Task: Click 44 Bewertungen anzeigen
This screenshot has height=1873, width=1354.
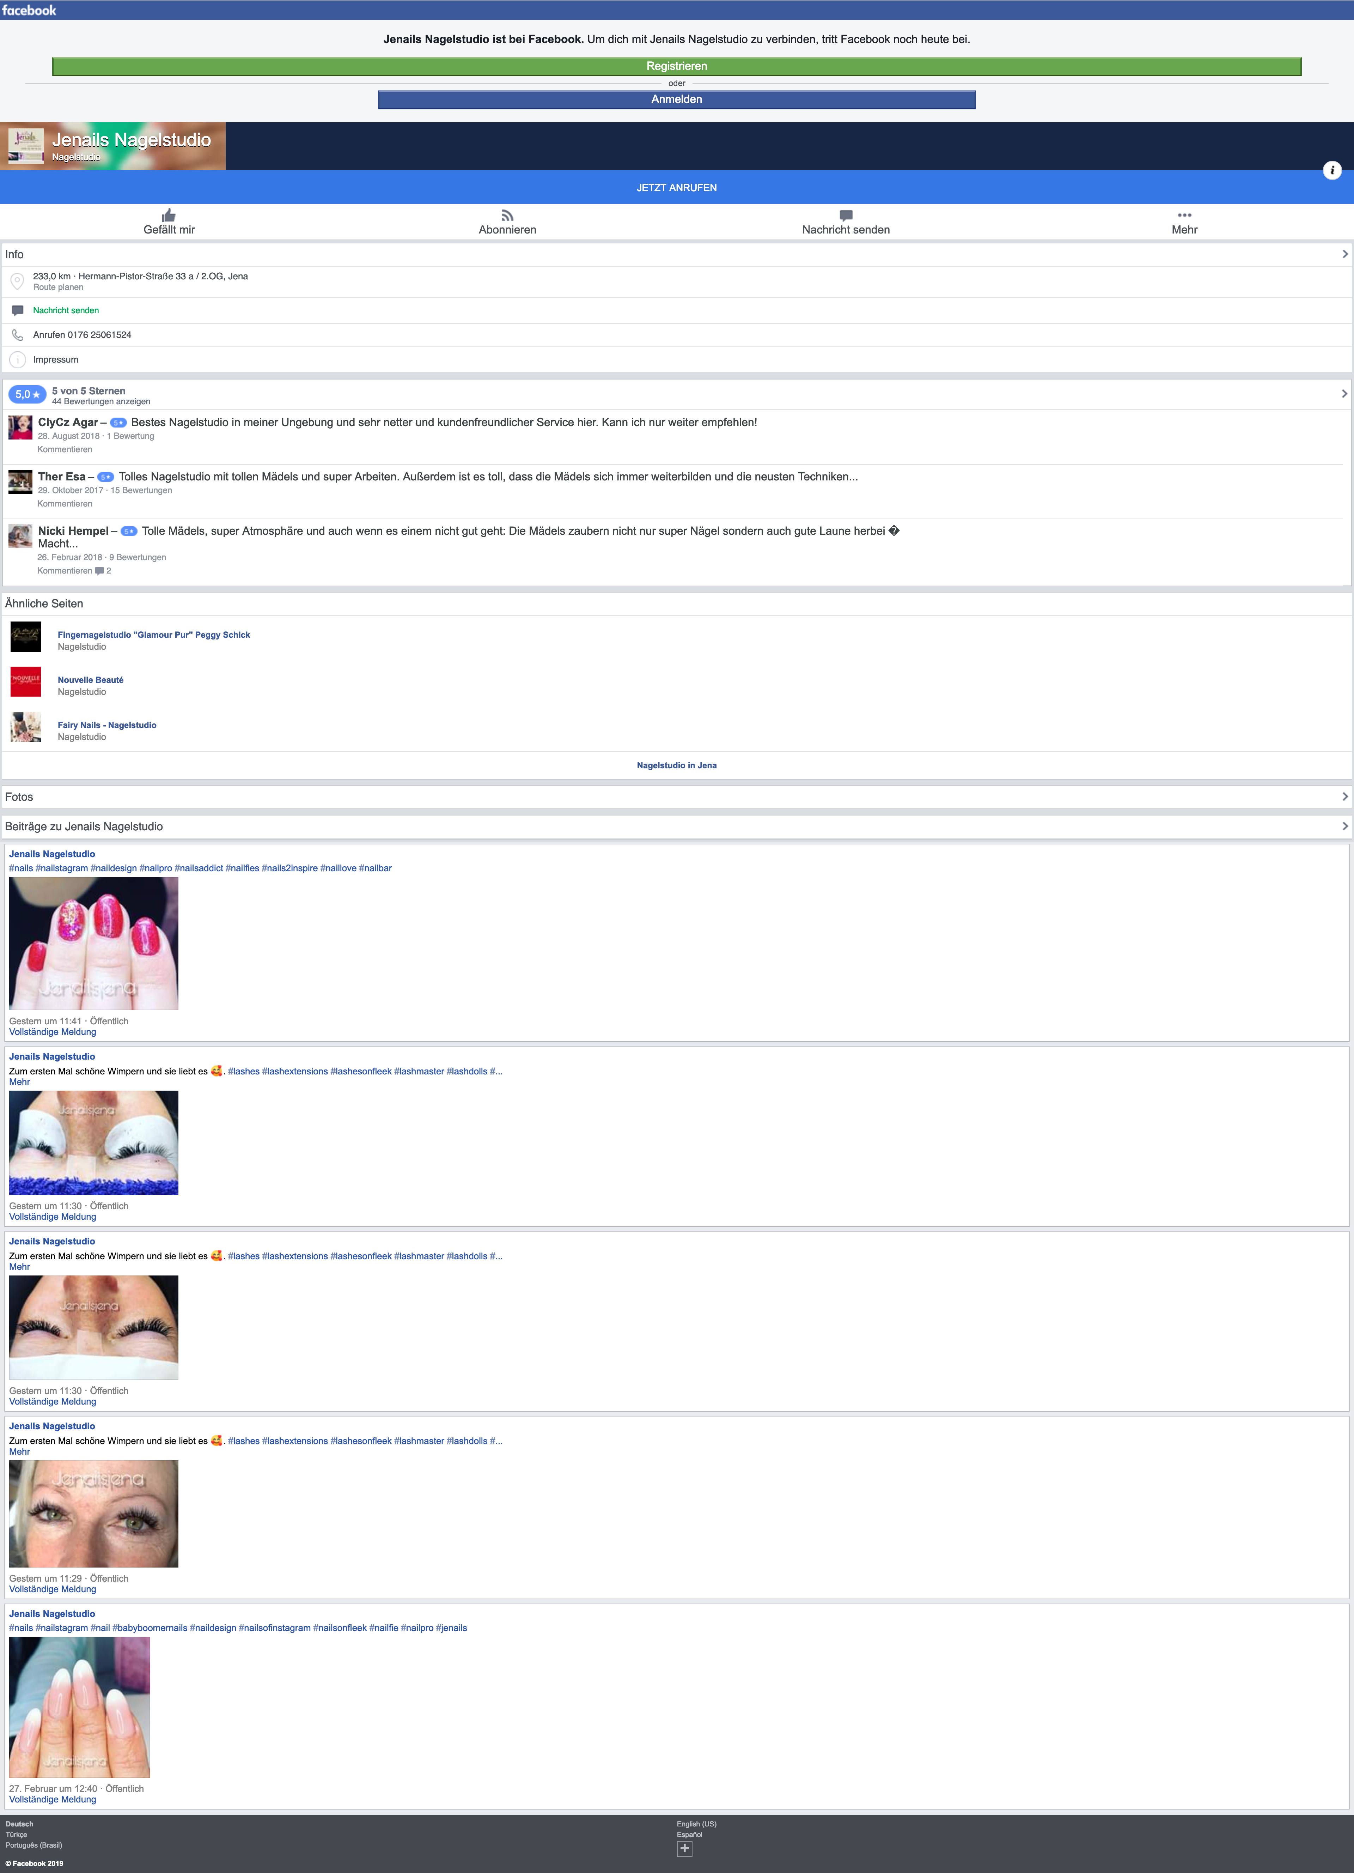Action: point(101,401)
